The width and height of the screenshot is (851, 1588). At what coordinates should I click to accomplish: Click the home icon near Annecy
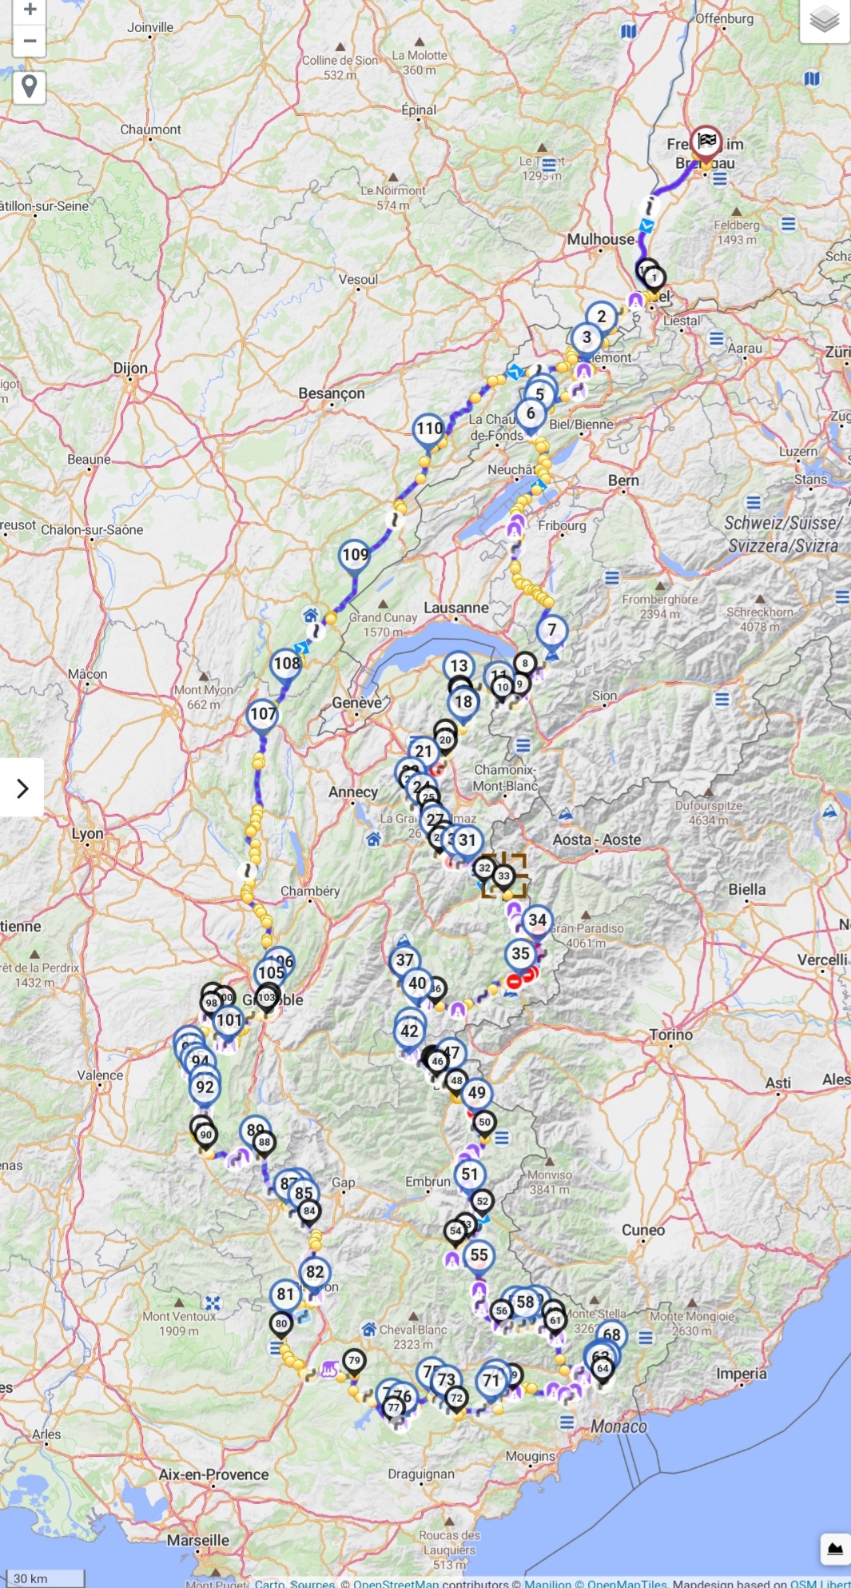pyautogui.click(x=373, y=839)
